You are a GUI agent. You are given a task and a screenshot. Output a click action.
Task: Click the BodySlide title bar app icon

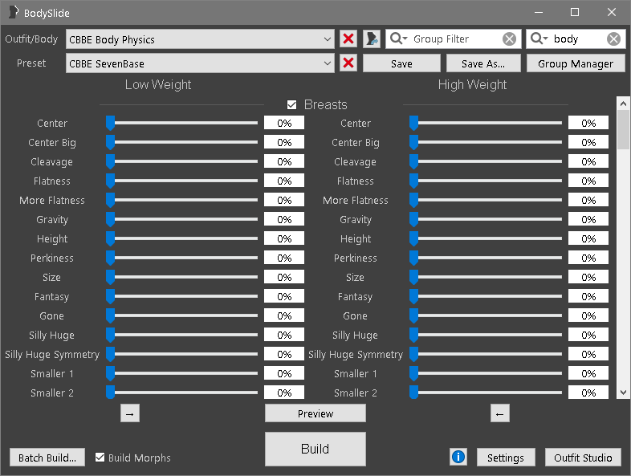click(x=14, y=13)
